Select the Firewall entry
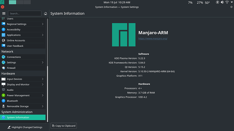234x131 pixels. [x=23, y=68]
